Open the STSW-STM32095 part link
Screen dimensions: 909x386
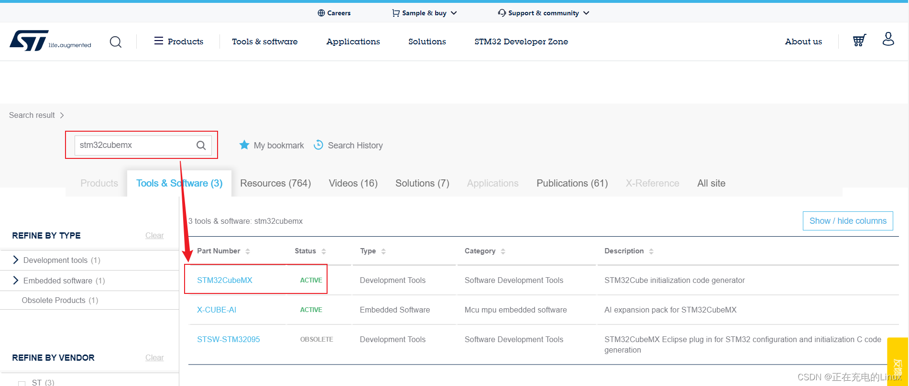pos(229,339)
